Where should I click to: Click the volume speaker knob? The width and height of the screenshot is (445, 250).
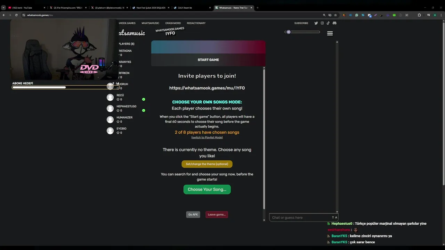tap(288, 32)
